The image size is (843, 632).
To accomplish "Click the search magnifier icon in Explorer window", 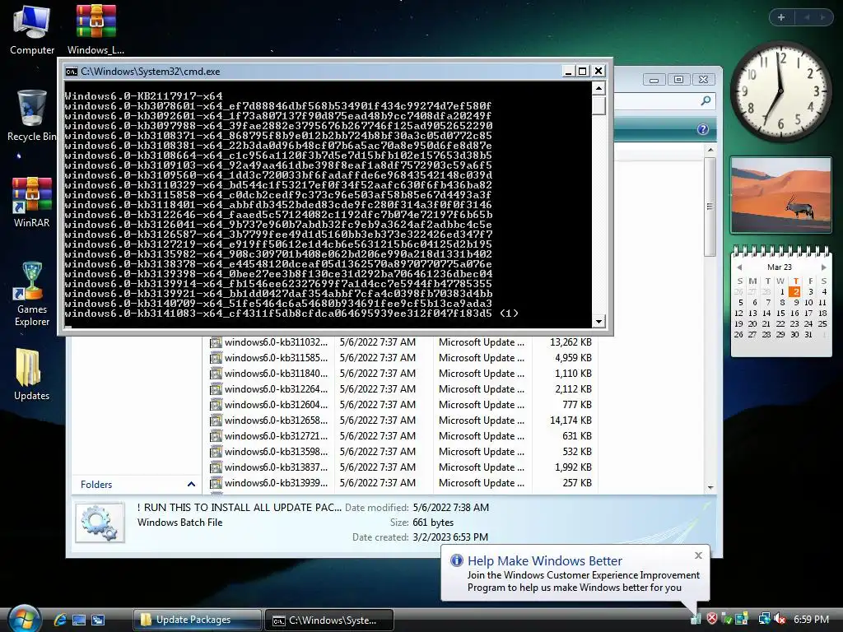I will tap(706, 100).
